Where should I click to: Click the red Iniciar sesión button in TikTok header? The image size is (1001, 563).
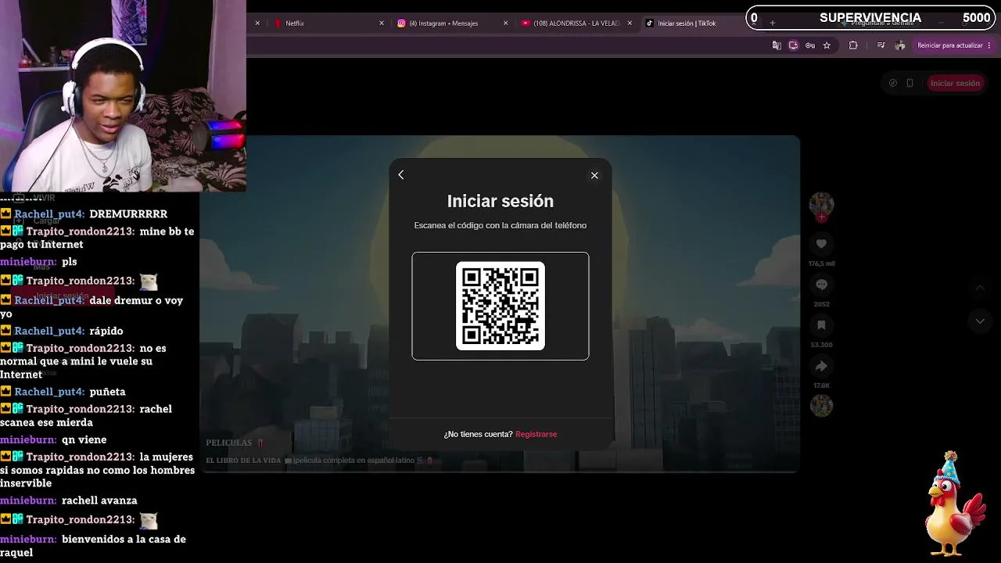[x=955, y=83]
